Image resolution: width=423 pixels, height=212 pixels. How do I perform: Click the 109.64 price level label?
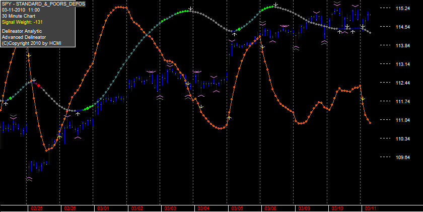click(403, 157)
